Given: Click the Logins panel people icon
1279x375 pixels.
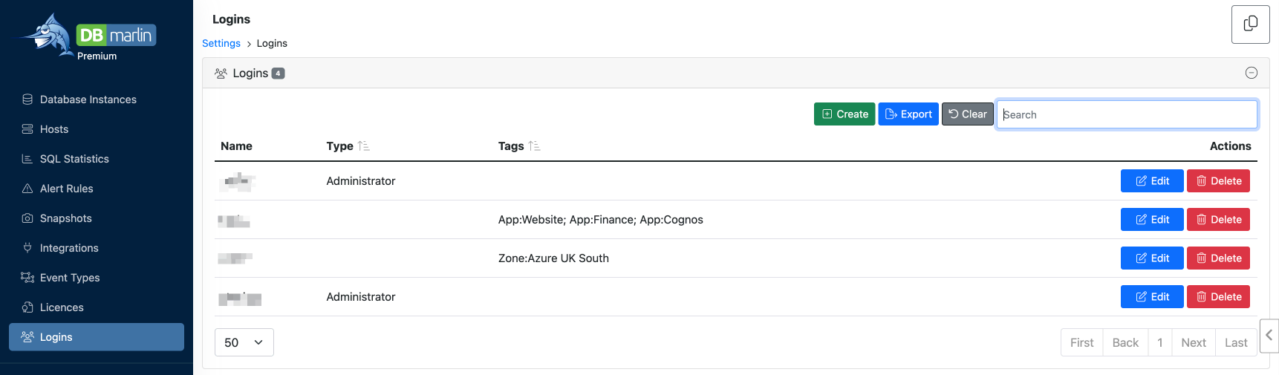Looking at the screenshot, I should 221,74.
